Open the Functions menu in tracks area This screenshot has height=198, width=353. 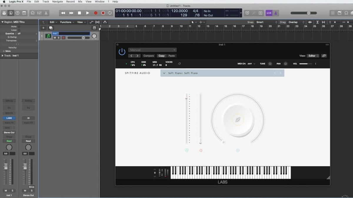pyautogui.click(x=67, y=22)
